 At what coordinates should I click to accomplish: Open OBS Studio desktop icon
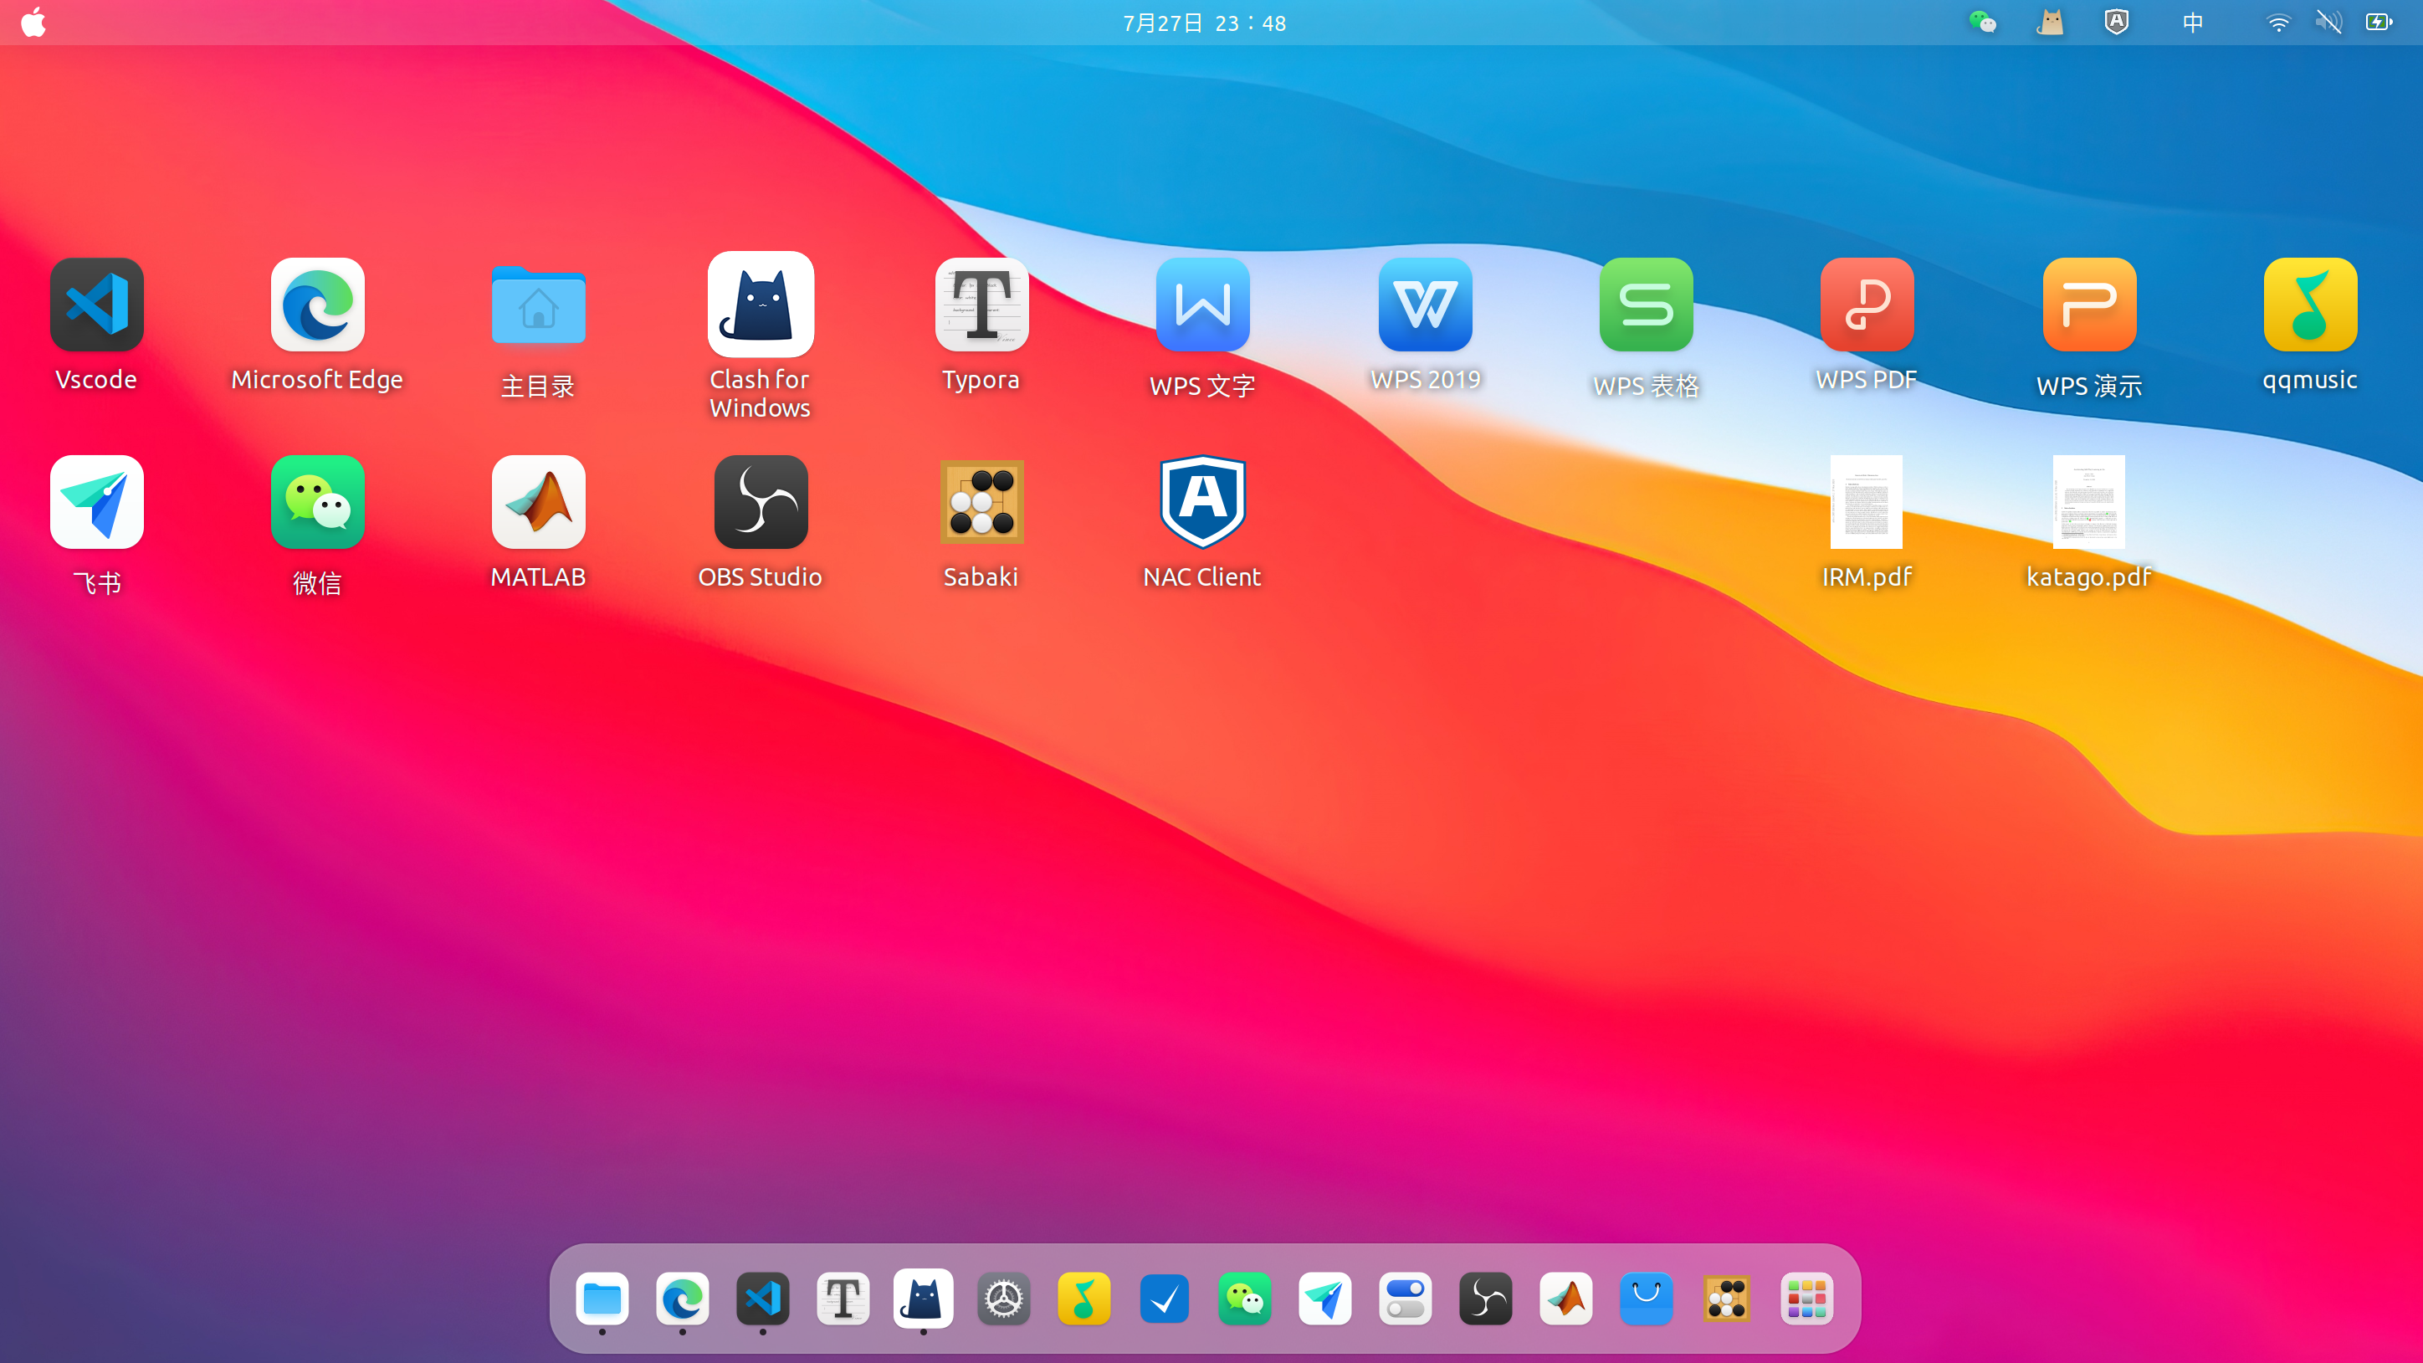click(761, 502)
